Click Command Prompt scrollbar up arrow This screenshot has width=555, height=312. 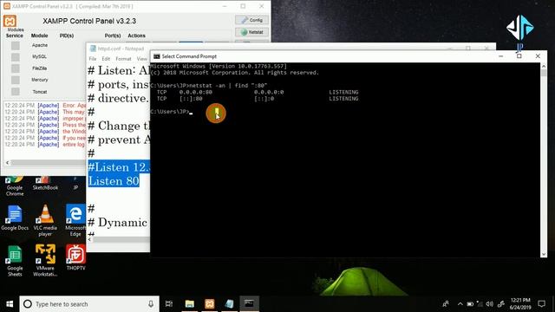click(544, 66)
